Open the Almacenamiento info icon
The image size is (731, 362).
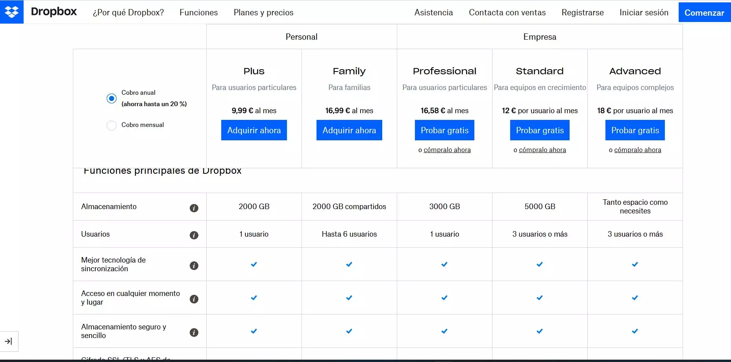[194, 208]
